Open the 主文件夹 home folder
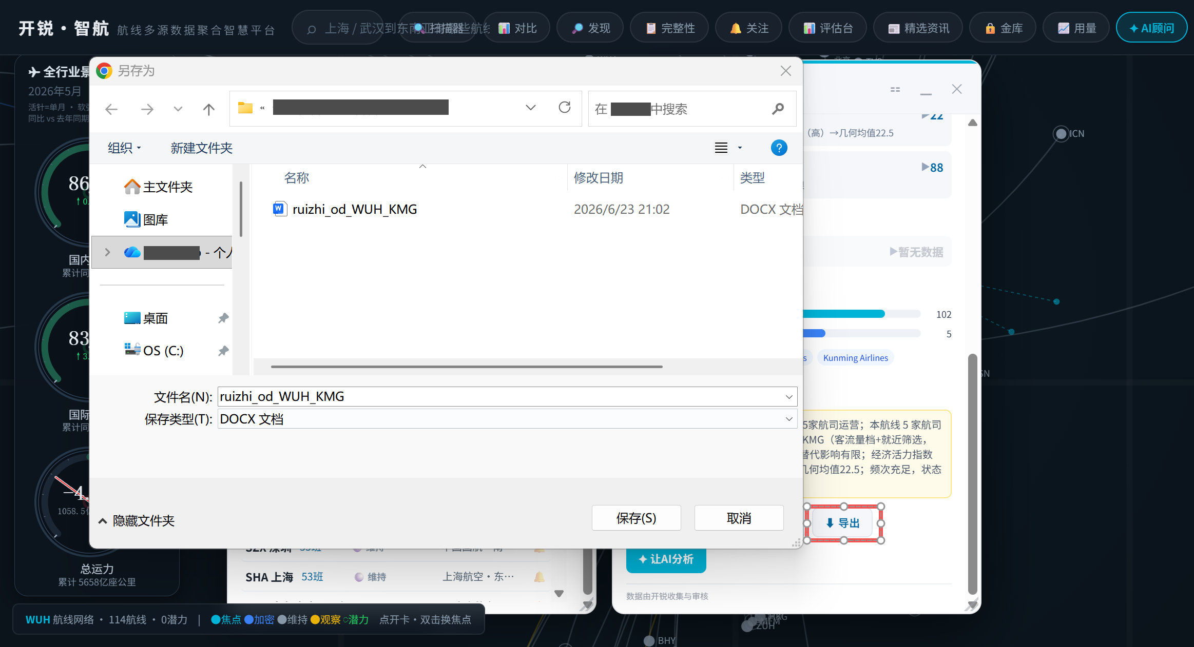The width and height of the screenshot is (1194, 647). tap(158, 187)
